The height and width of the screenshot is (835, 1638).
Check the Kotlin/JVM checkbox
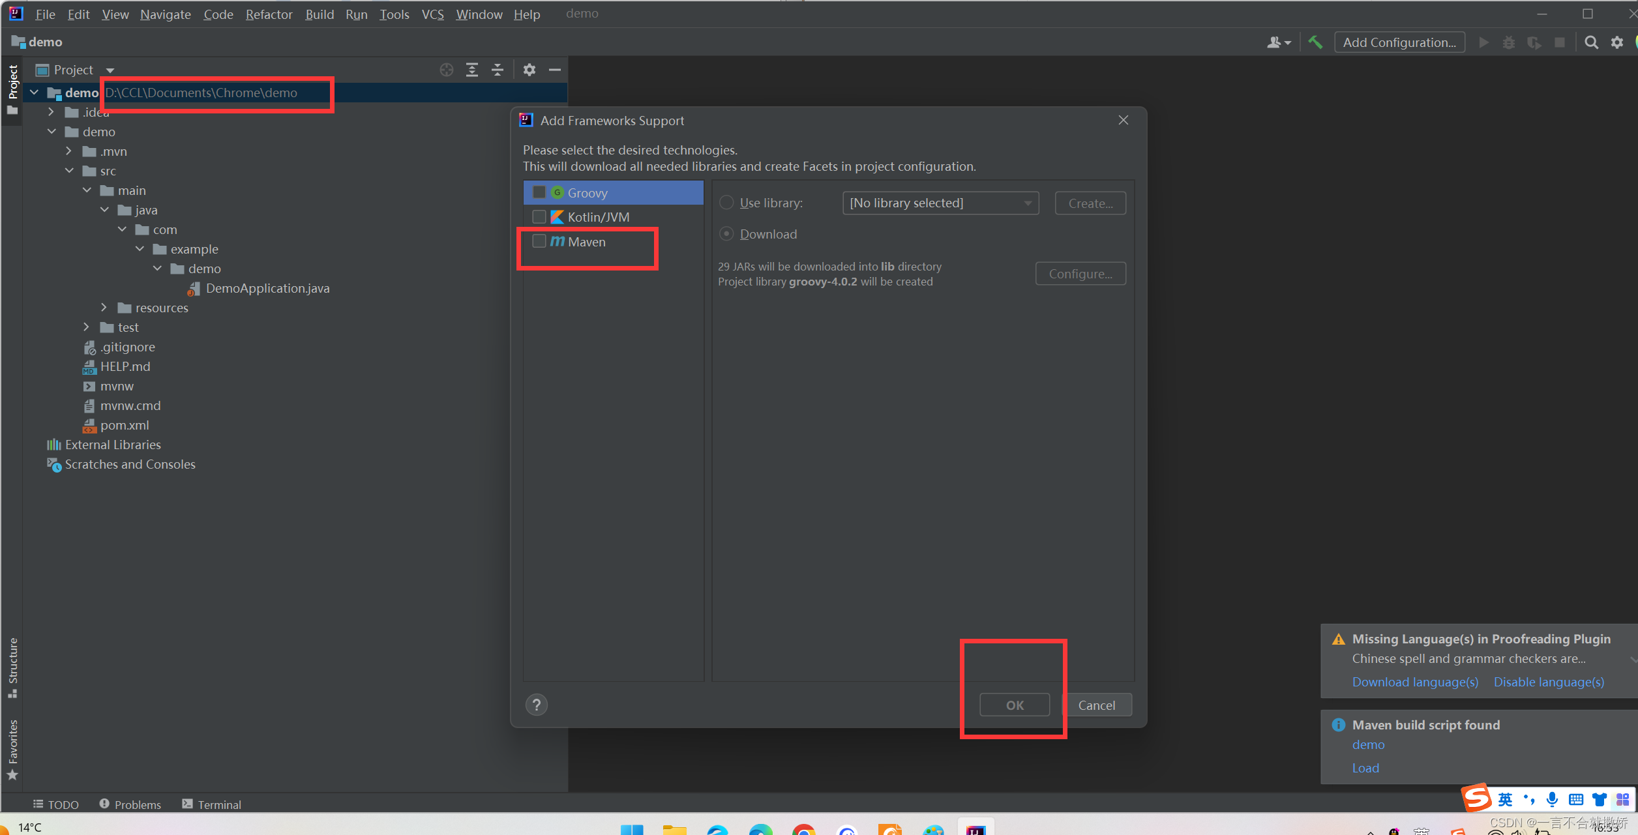pos(539,216)
